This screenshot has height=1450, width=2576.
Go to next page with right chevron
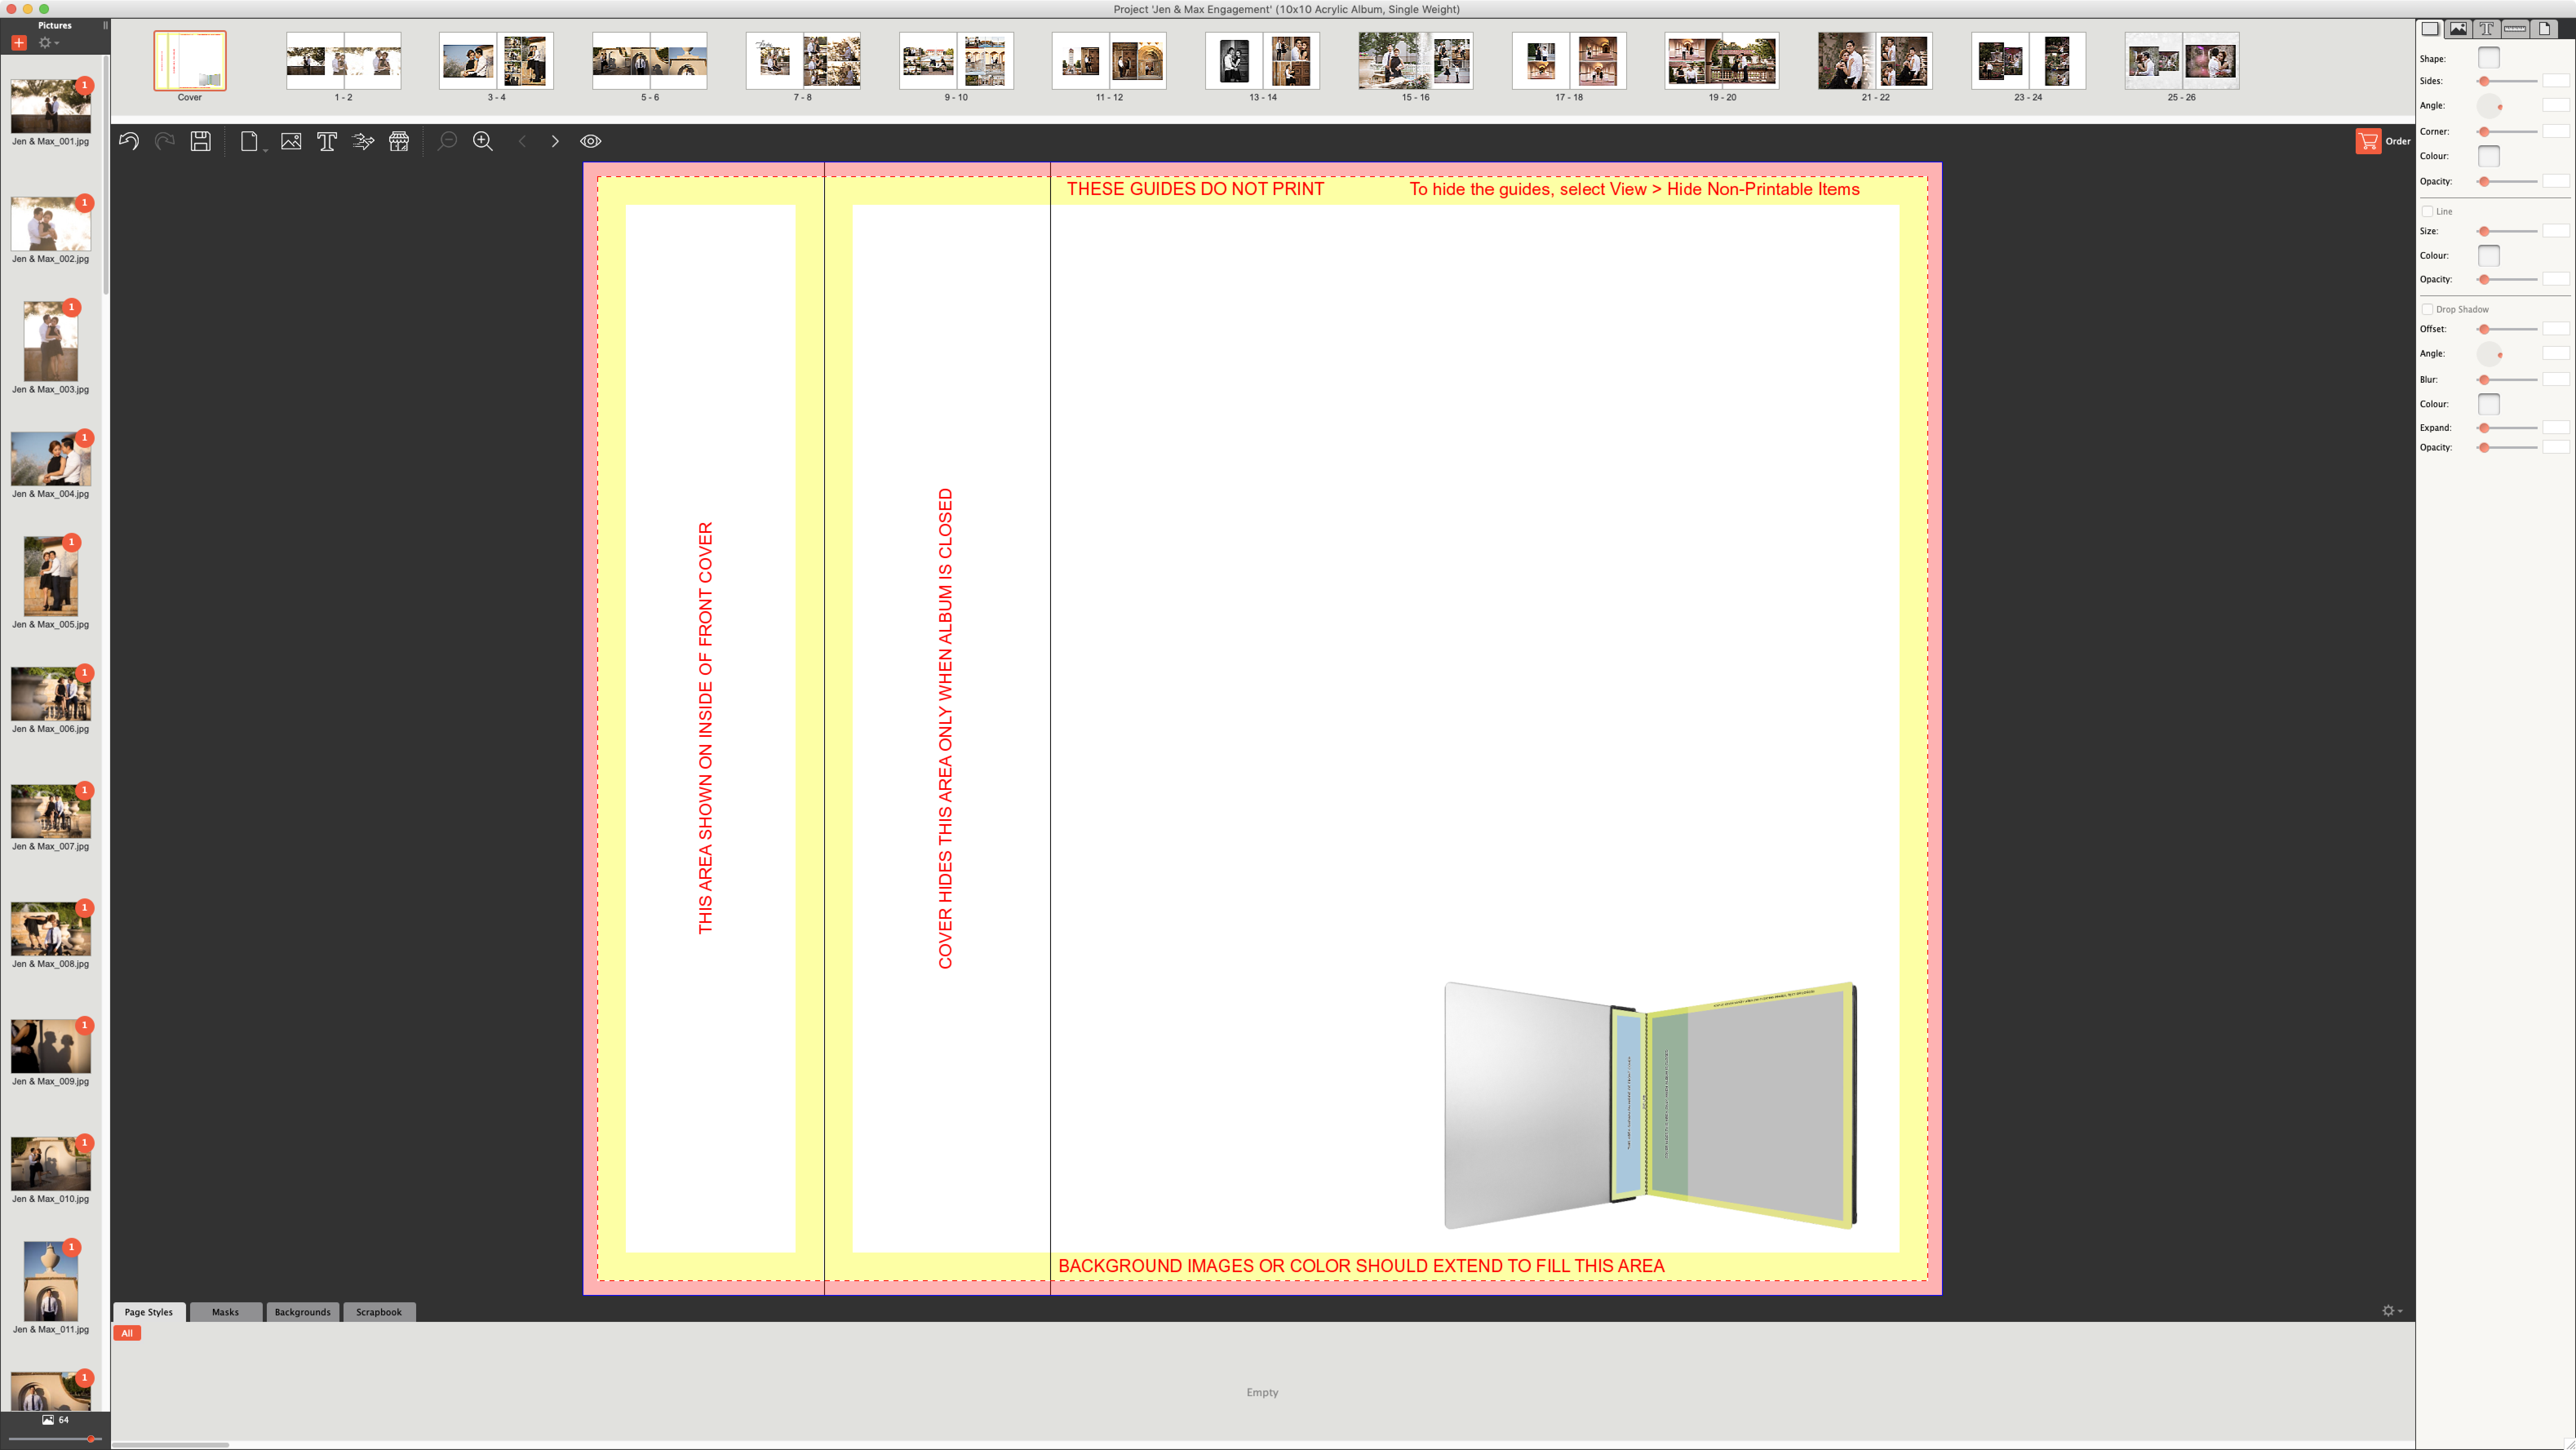555,141
